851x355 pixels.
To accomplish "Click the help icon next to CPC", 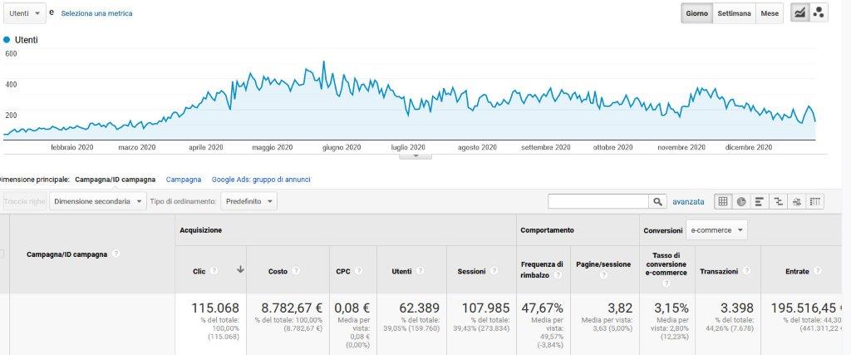I will (359, 271).
